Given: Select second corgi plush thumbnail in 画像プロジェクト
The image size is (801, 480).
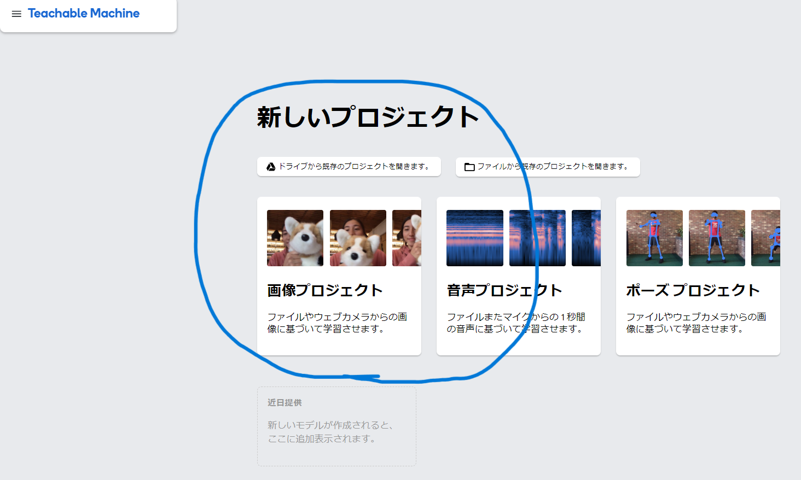Looking at the screenshot, I should coord(358,238).
